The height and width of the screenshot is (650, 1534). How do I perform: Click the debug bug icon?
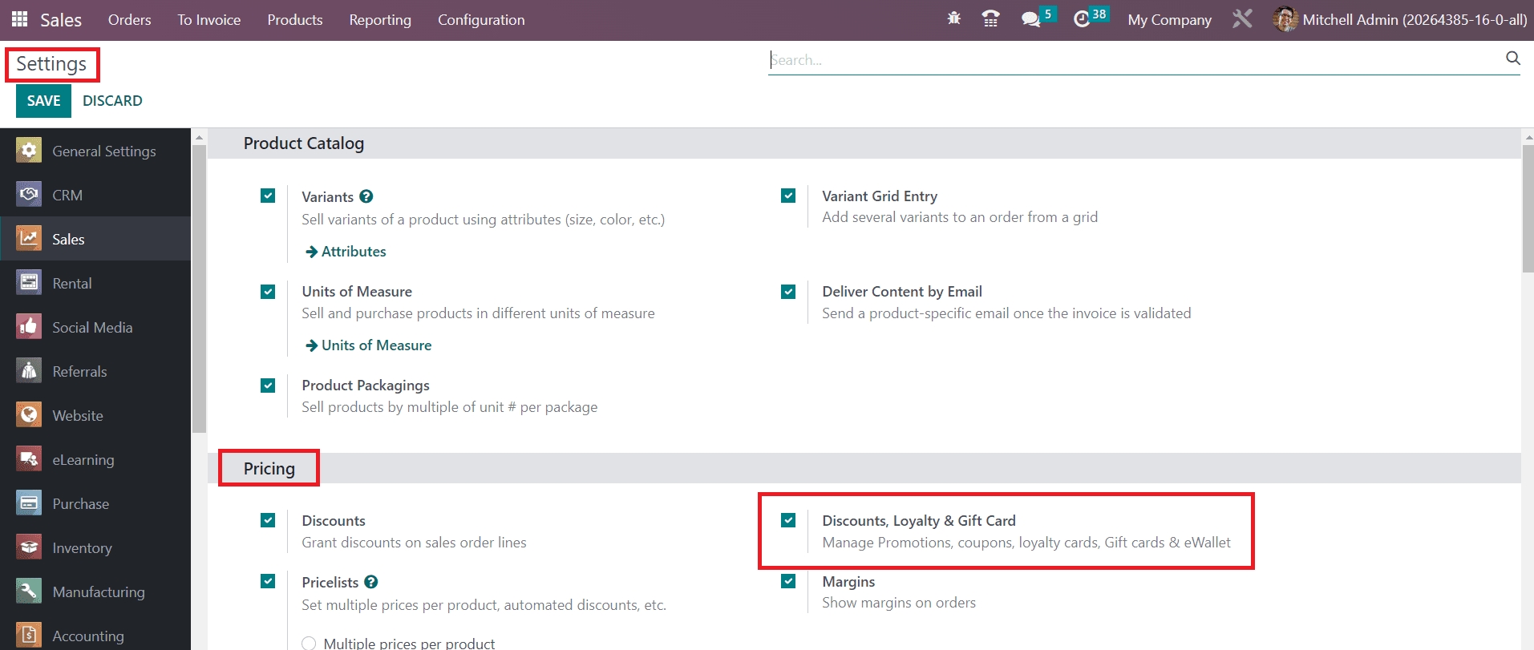pos(953,18)
